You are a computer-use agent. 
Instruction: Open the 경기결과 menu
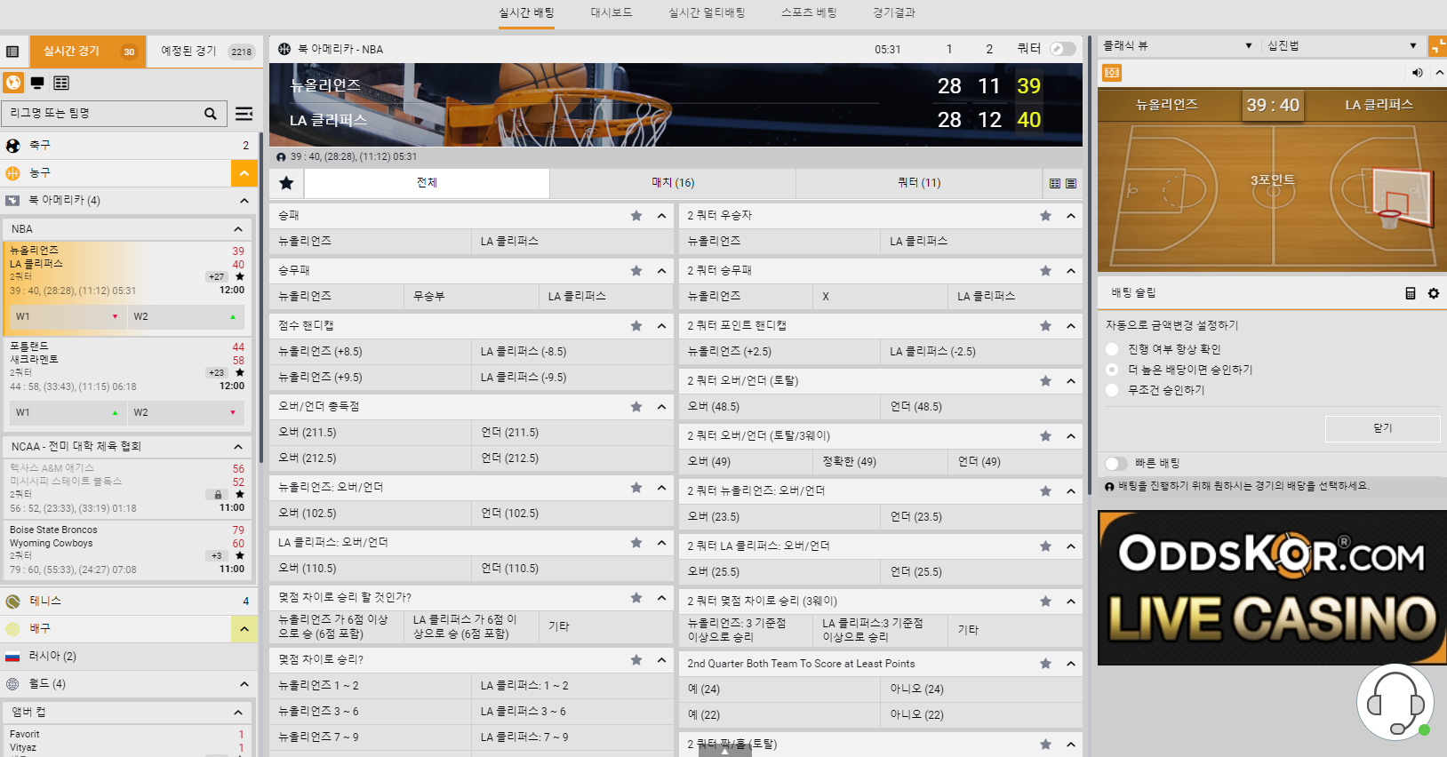tap(894, 13)
